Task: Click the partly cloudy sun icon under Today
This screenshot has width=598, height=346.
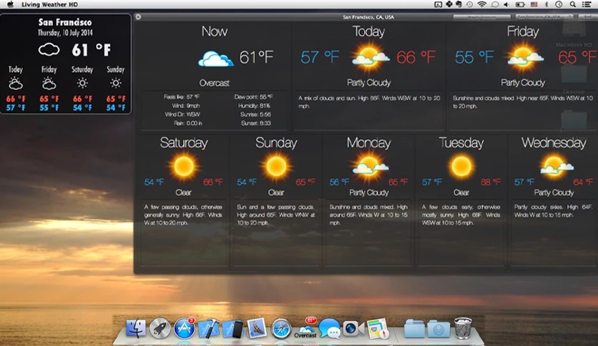Action: click(369, 57)
